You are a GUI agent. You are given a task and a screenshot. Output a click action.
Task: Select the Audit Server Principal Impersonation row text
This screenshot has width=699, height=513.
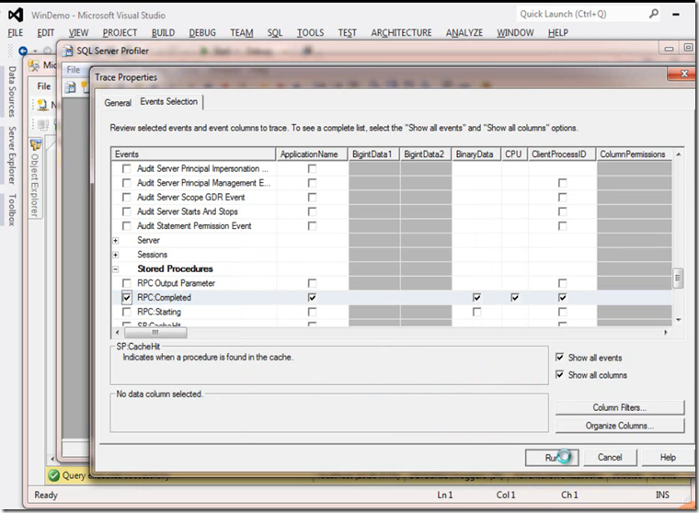[x=202, y=168]
